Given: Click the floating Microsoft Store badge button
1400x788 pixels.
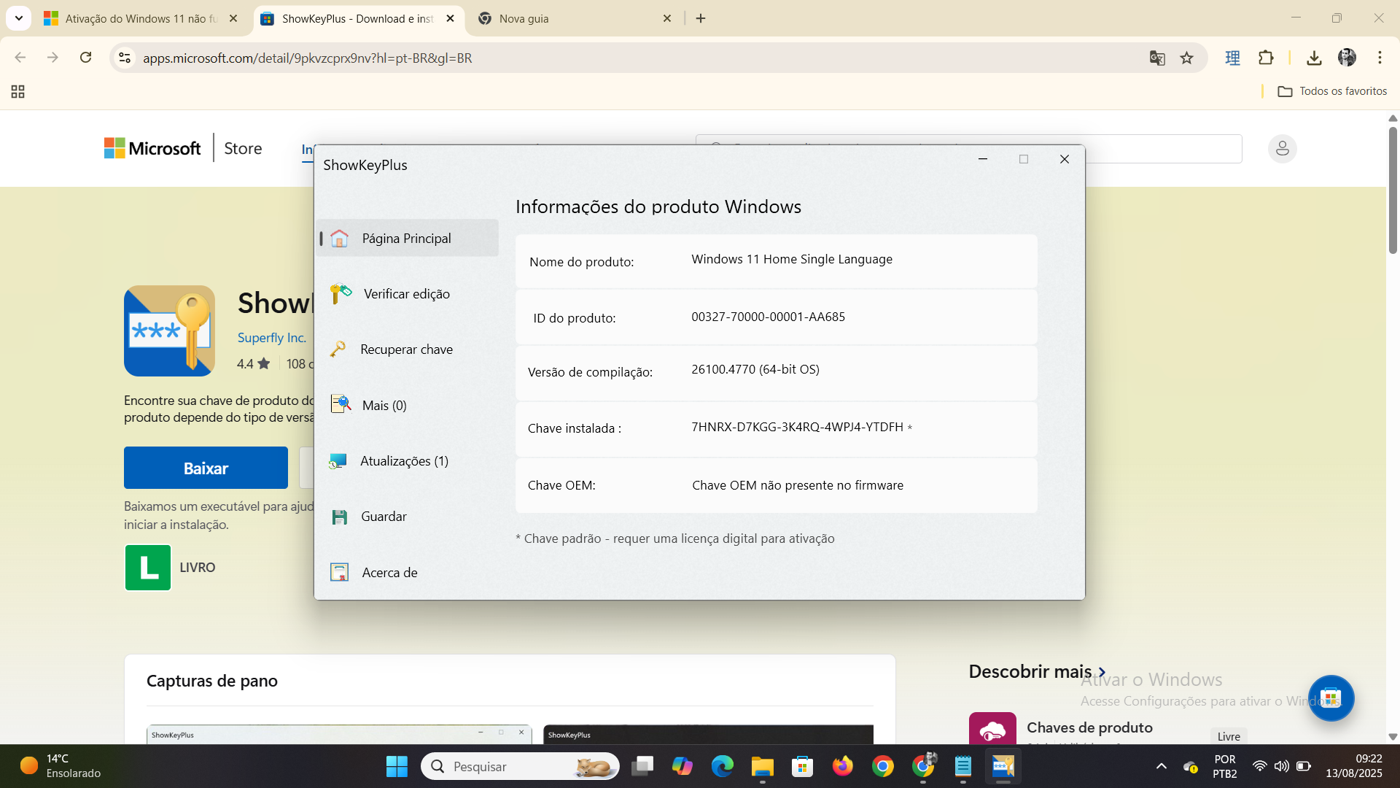Looking at the screenshot, I should click(x=1331, y=698).
